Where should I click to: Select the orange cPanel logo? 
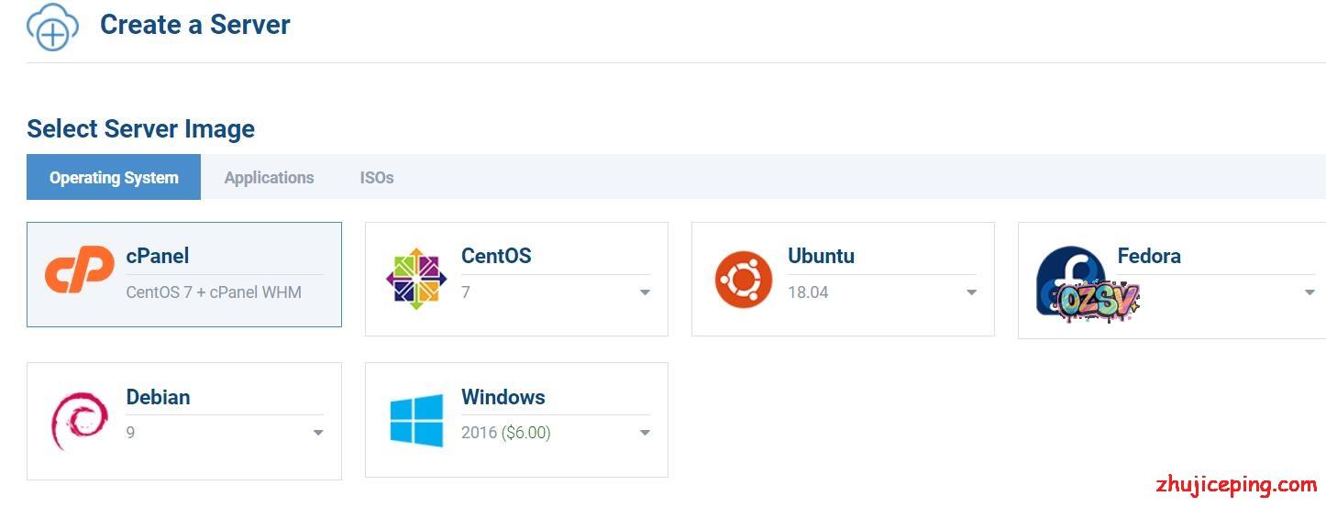pyautogui.click(x=80, y=270)
